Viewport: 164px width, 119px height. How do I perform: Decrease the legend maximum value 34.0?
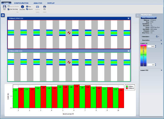click(156, 47)
